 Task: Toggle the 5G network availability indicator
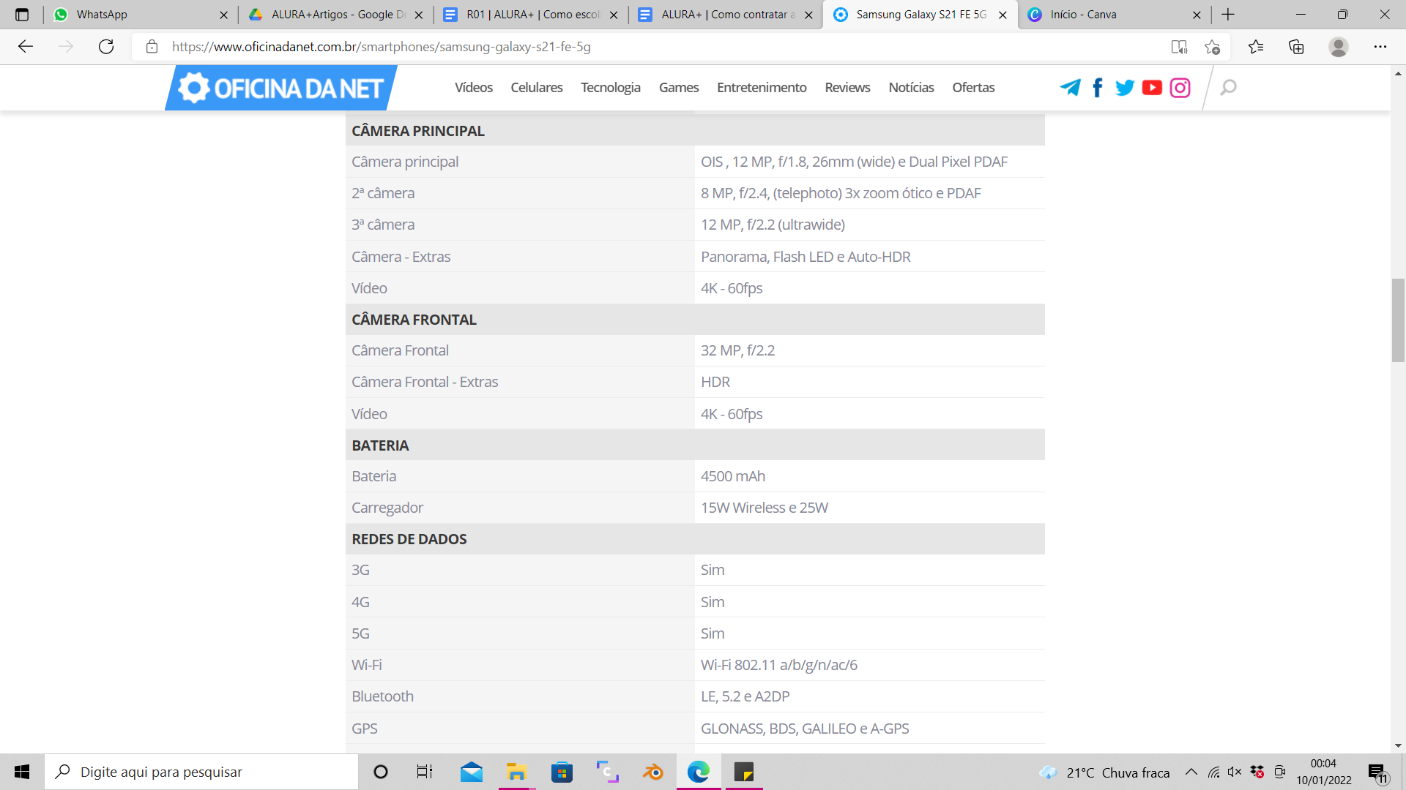tap(713, 633)
